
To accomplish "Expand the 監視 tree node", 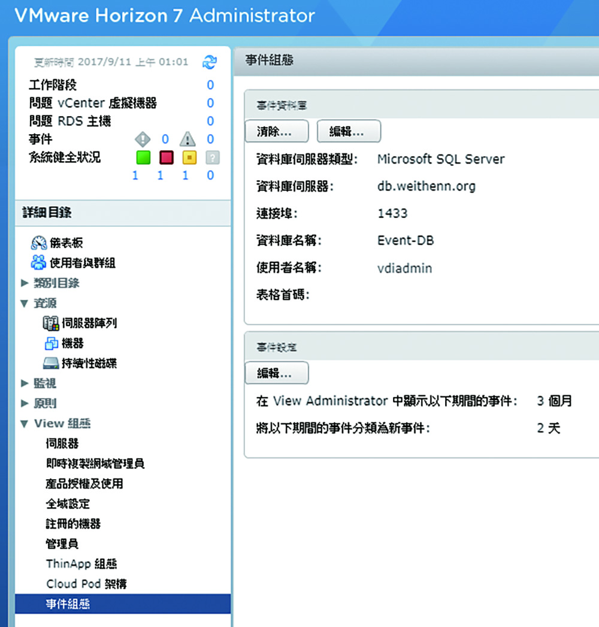I will pos(24,383).
